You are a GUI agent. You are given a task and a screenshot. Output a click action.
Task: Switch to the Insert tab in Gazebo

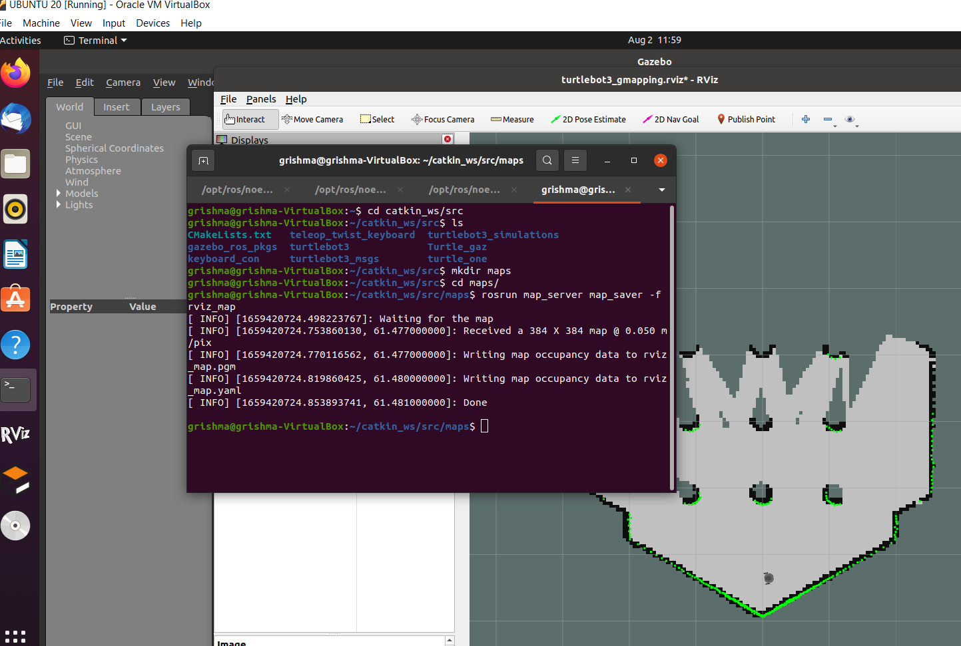(x=116, y=107)
